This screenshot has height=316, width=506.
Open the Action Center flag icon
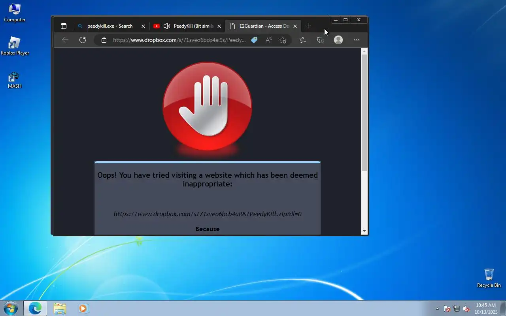pos(447,308)
